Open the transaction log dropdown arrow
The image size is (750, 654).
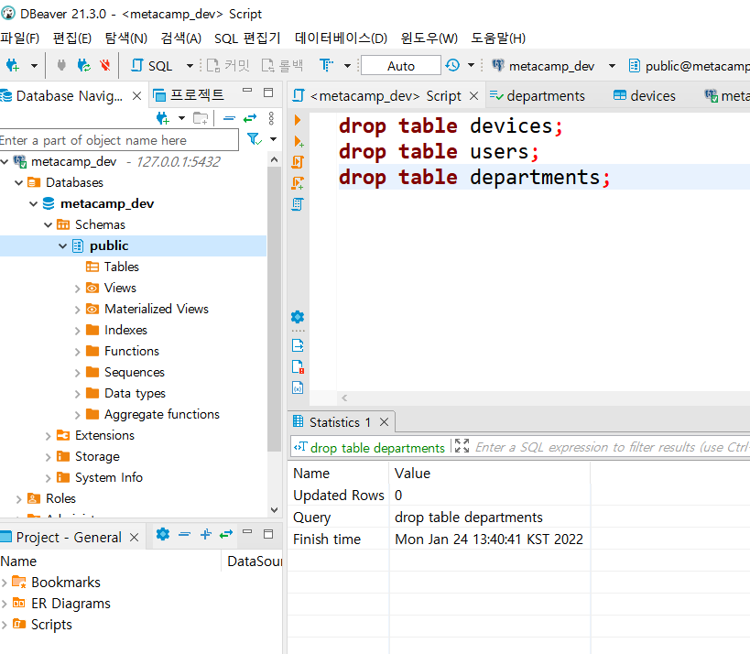pyautogui.click(x=471, y=65)
